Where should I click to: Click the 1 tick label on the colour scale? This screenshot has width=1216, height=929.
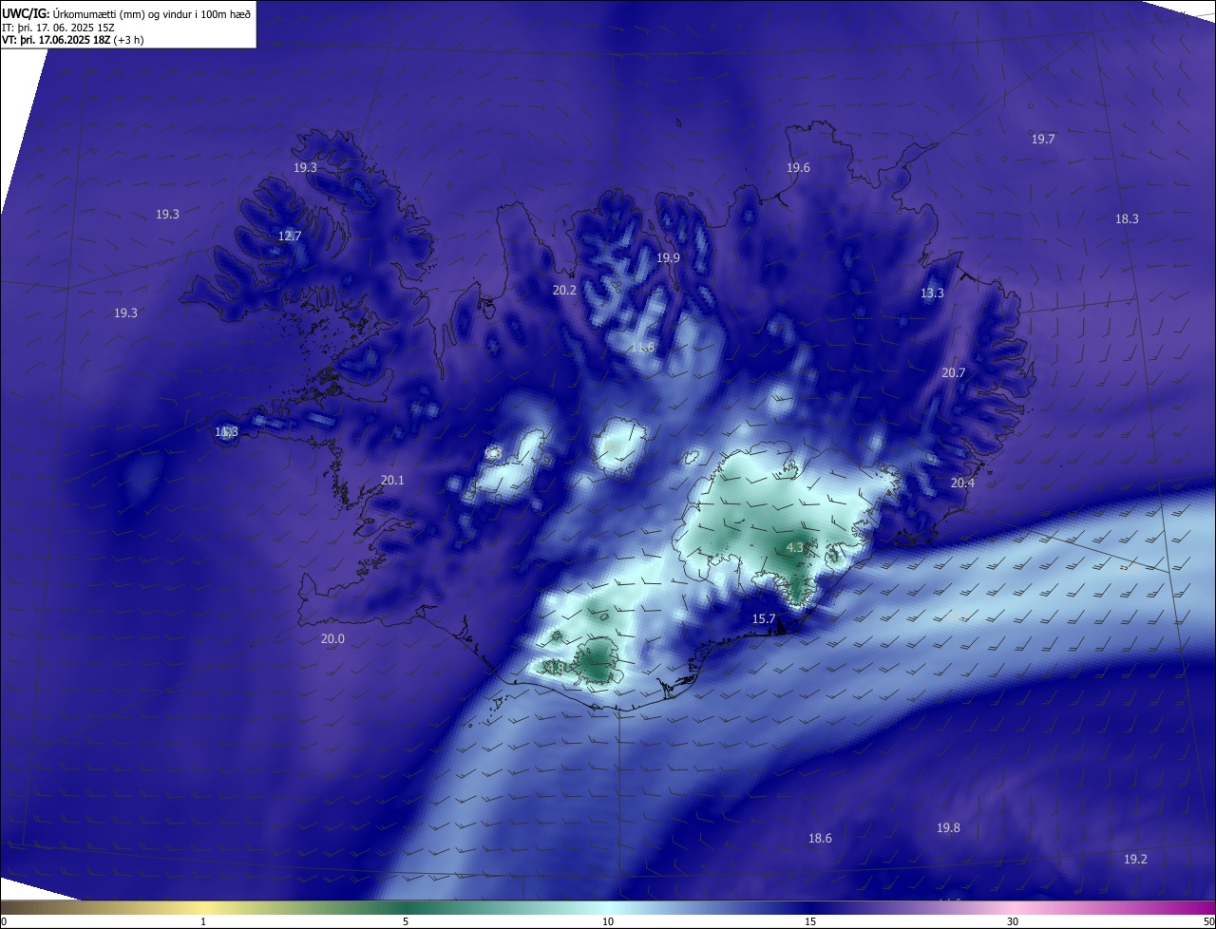(203, 921)
